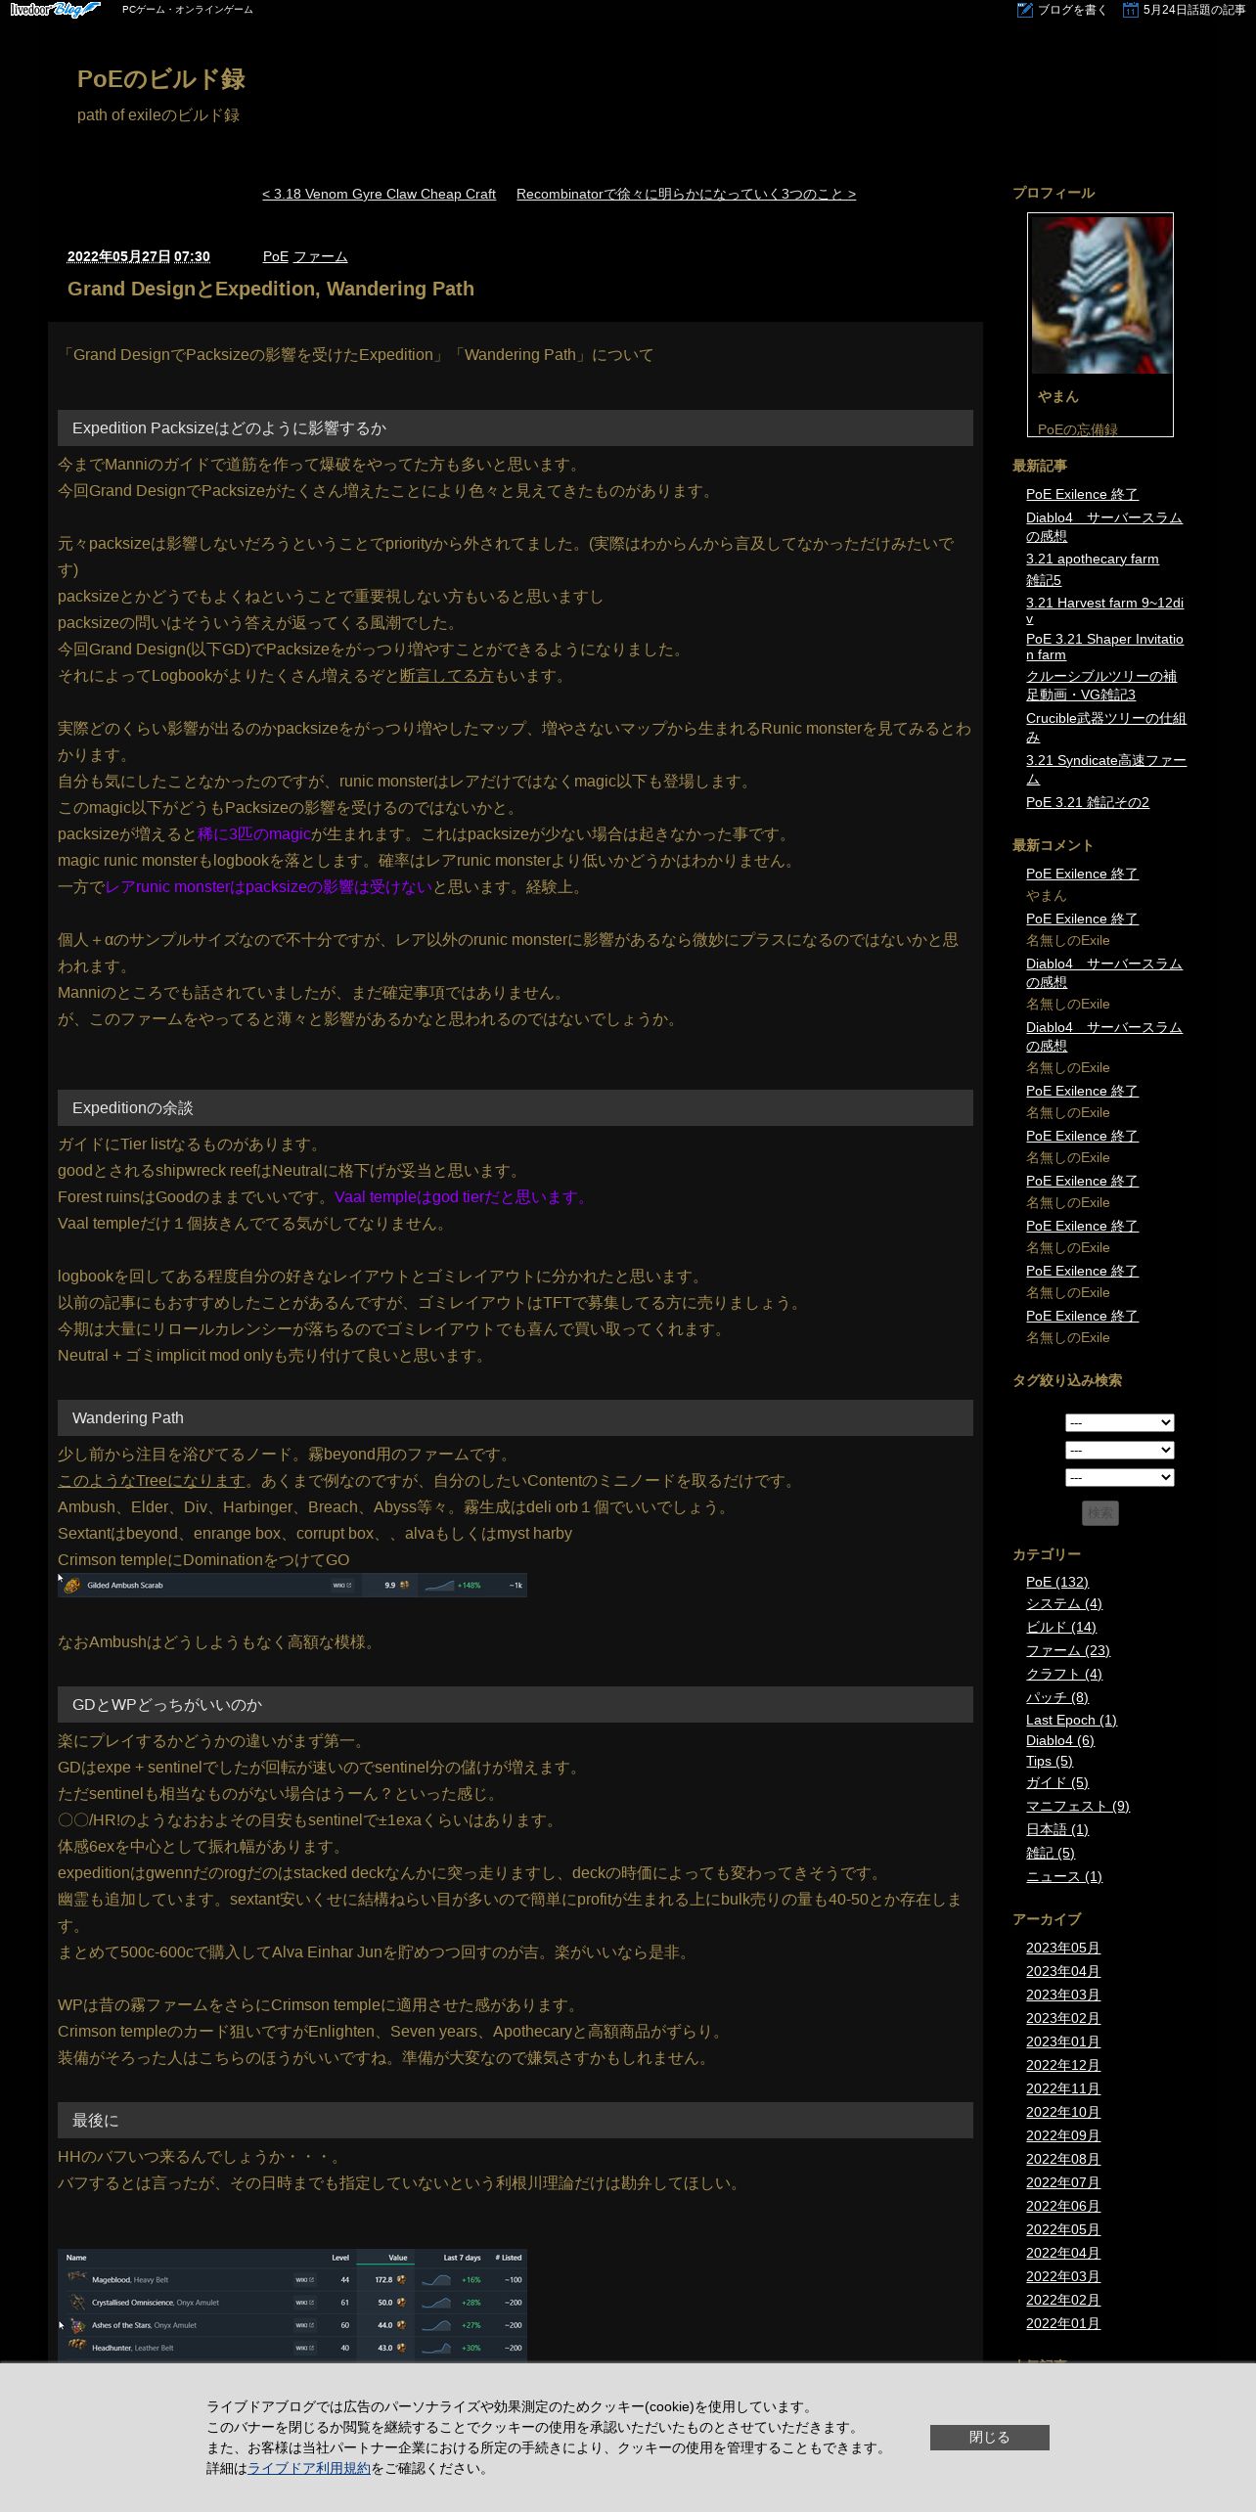The width and height of the screenshot is (1256, 2512).
Task: Open the PCゲーム・オンラインゲーム category link
Action: point(188,10)
